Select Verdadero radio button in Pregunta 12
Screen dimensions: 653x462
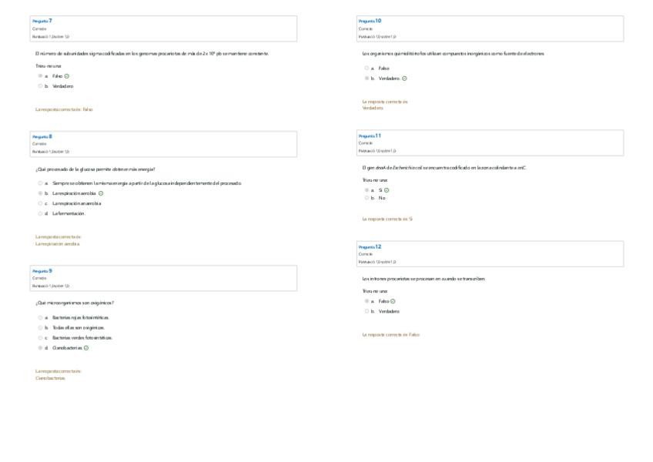(367, 311)
